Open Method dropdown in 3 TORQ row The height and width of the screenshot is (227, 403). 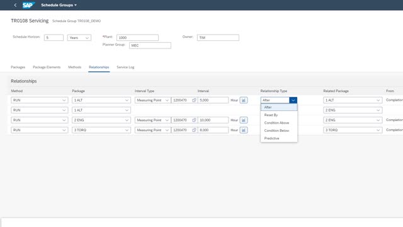pos(40,130)
